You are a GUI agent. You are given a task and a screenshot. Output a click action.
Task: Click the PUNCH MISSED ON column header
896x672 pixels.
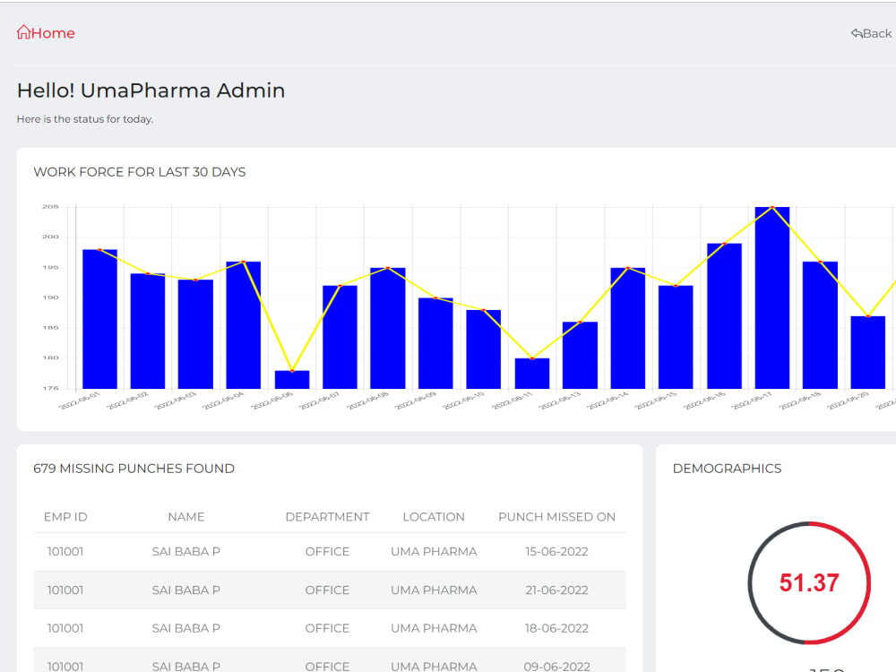pos(556,517)
